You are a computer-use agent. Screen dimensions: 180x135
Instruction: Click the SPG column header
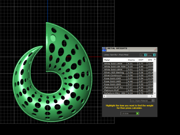tap(150, 60)
